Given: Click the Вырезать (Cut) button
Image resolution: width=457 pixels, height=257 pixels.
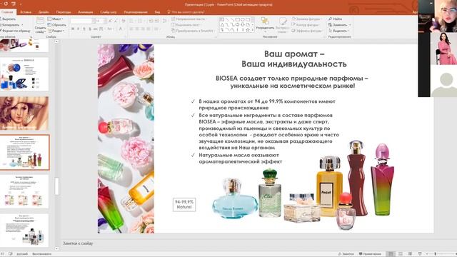Looking at the screenshot, I should tap(8, 19).
